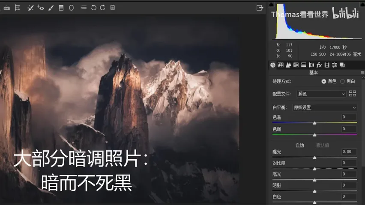The height and width of the screenshot is (205, 365).
Task: Click the 高光 value field
Action: pyautogui.click(x=349, y=174)
